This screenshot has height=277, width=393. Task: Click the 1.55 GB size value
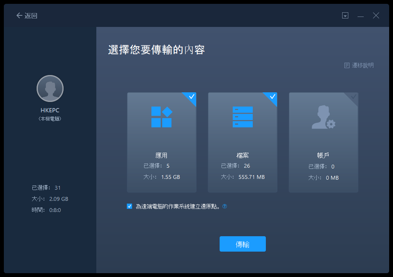[170, 177]
